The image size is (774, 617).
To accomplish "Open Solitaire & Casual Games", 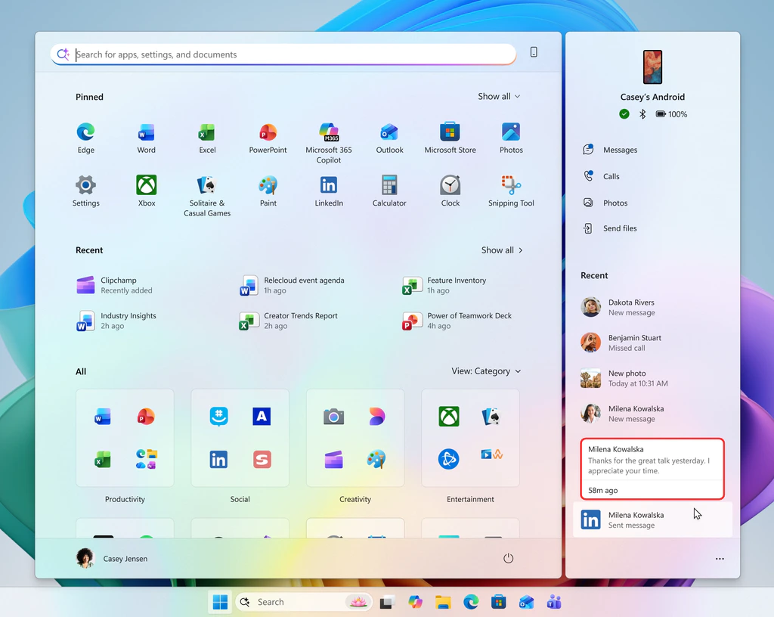I will point(207,196).
